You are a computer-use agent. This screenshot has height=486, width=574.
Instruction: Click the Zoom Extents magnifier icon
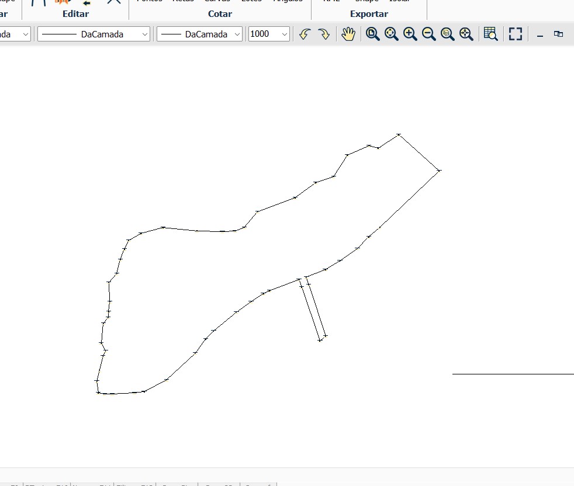point(391,34)
